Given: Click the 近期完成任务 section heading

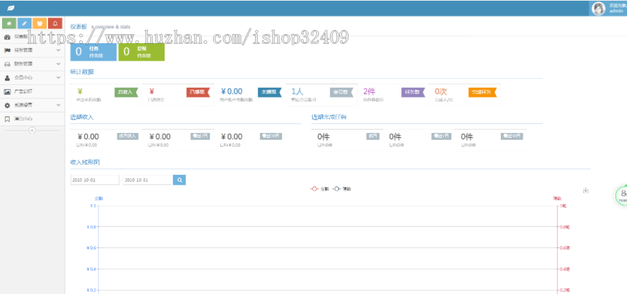Looking at the screenshot, I should [x=329, y=117].
